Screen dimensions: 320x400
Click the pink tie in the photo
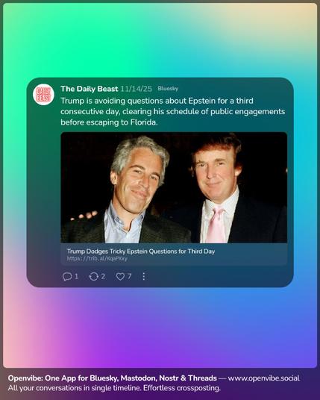click(216, 224)
